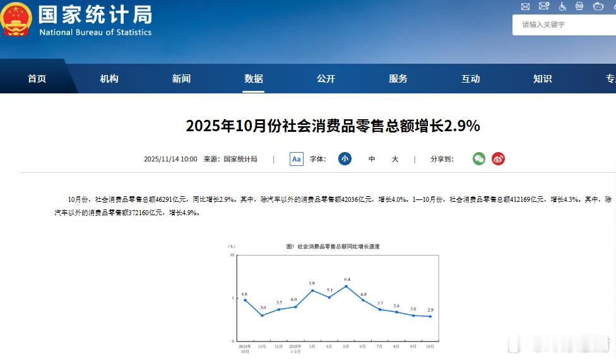616x359 pixels.
Task: Open the mail envelope icon
Action: click(x=525, y=6)
